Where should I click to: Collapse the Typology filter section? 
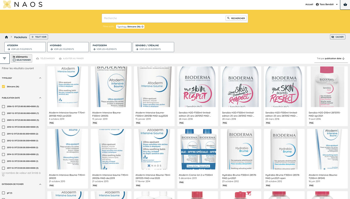40,78
